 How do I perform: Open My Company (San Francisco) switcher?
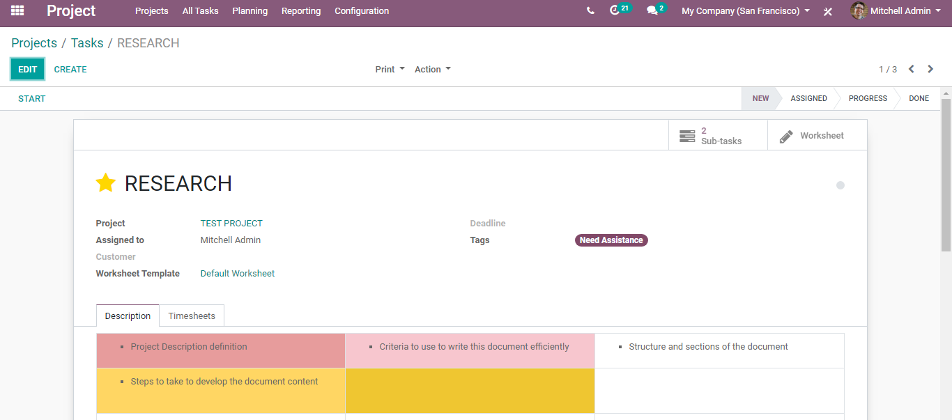click(746, 10)
